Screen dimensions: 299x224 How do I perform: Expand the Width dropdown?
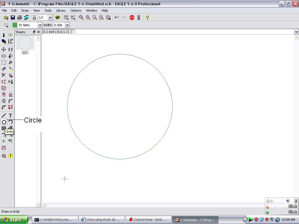tap(67, 25)
